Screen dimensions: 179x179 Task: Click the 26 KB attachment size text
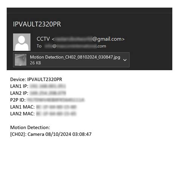[35, 63]
